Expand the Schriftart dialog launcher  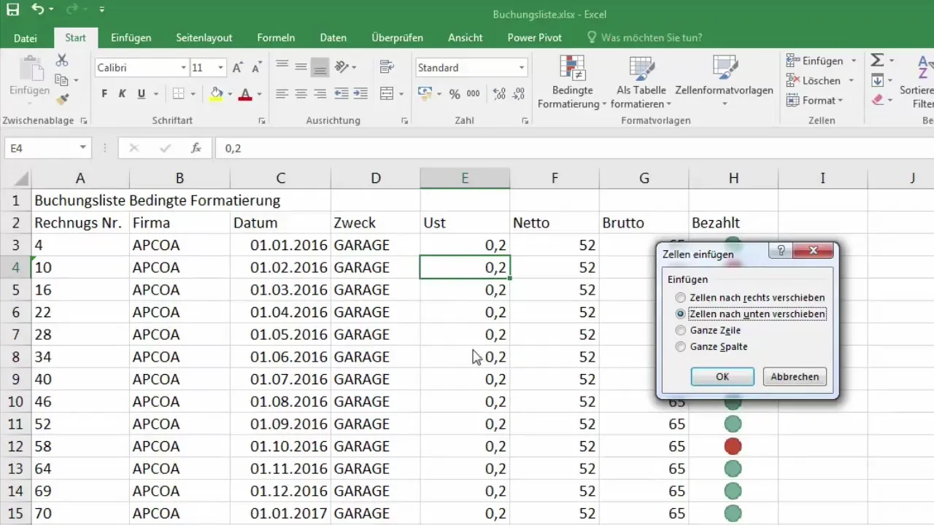click(x=262, y=121)
